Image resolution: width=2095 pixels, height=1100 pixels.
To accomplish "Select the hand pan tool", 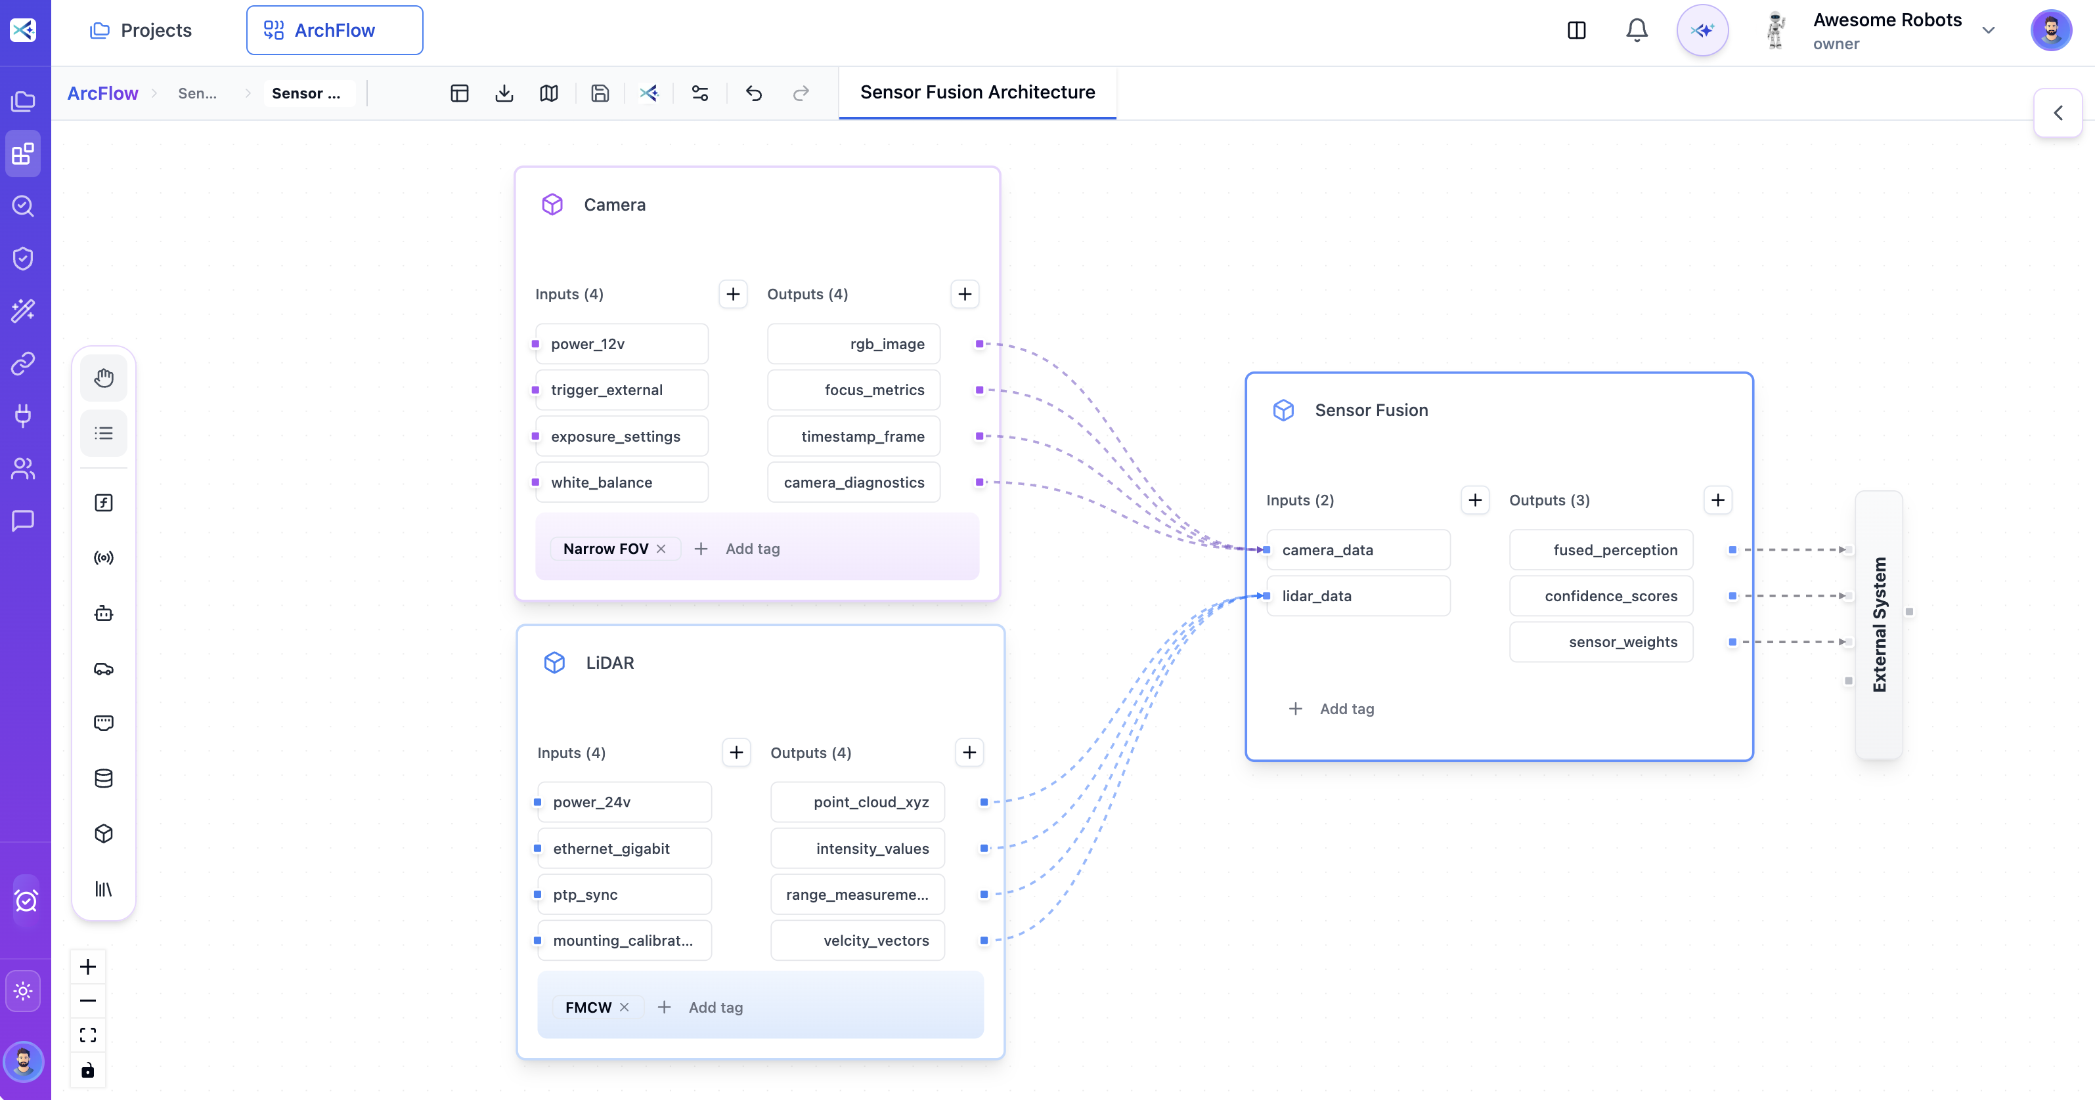I will [x=104, y=377].
